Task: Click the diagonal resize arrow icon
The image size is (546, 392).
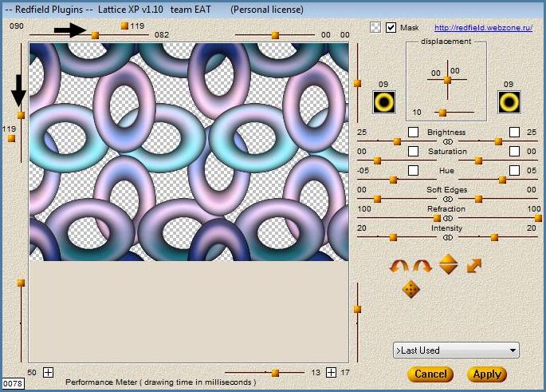Action: 474,265
